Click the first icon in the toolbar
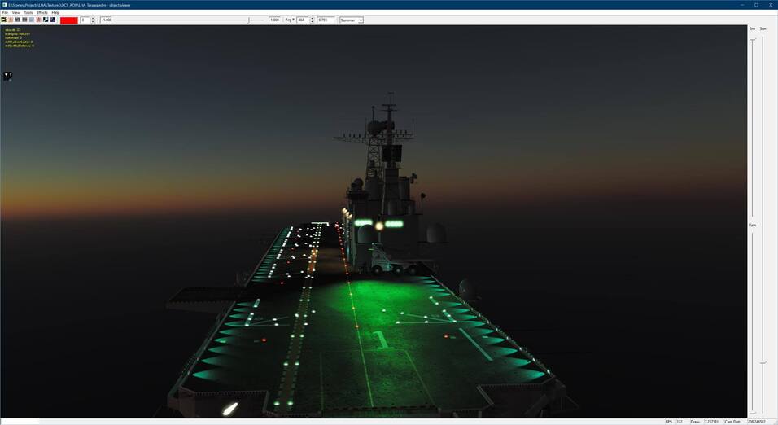Image resolution: width=778 pixels, height=425 pixels. point(4,20)
